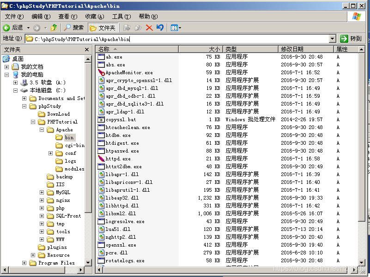Expand the MySQL folder node

tap(42, 193)
